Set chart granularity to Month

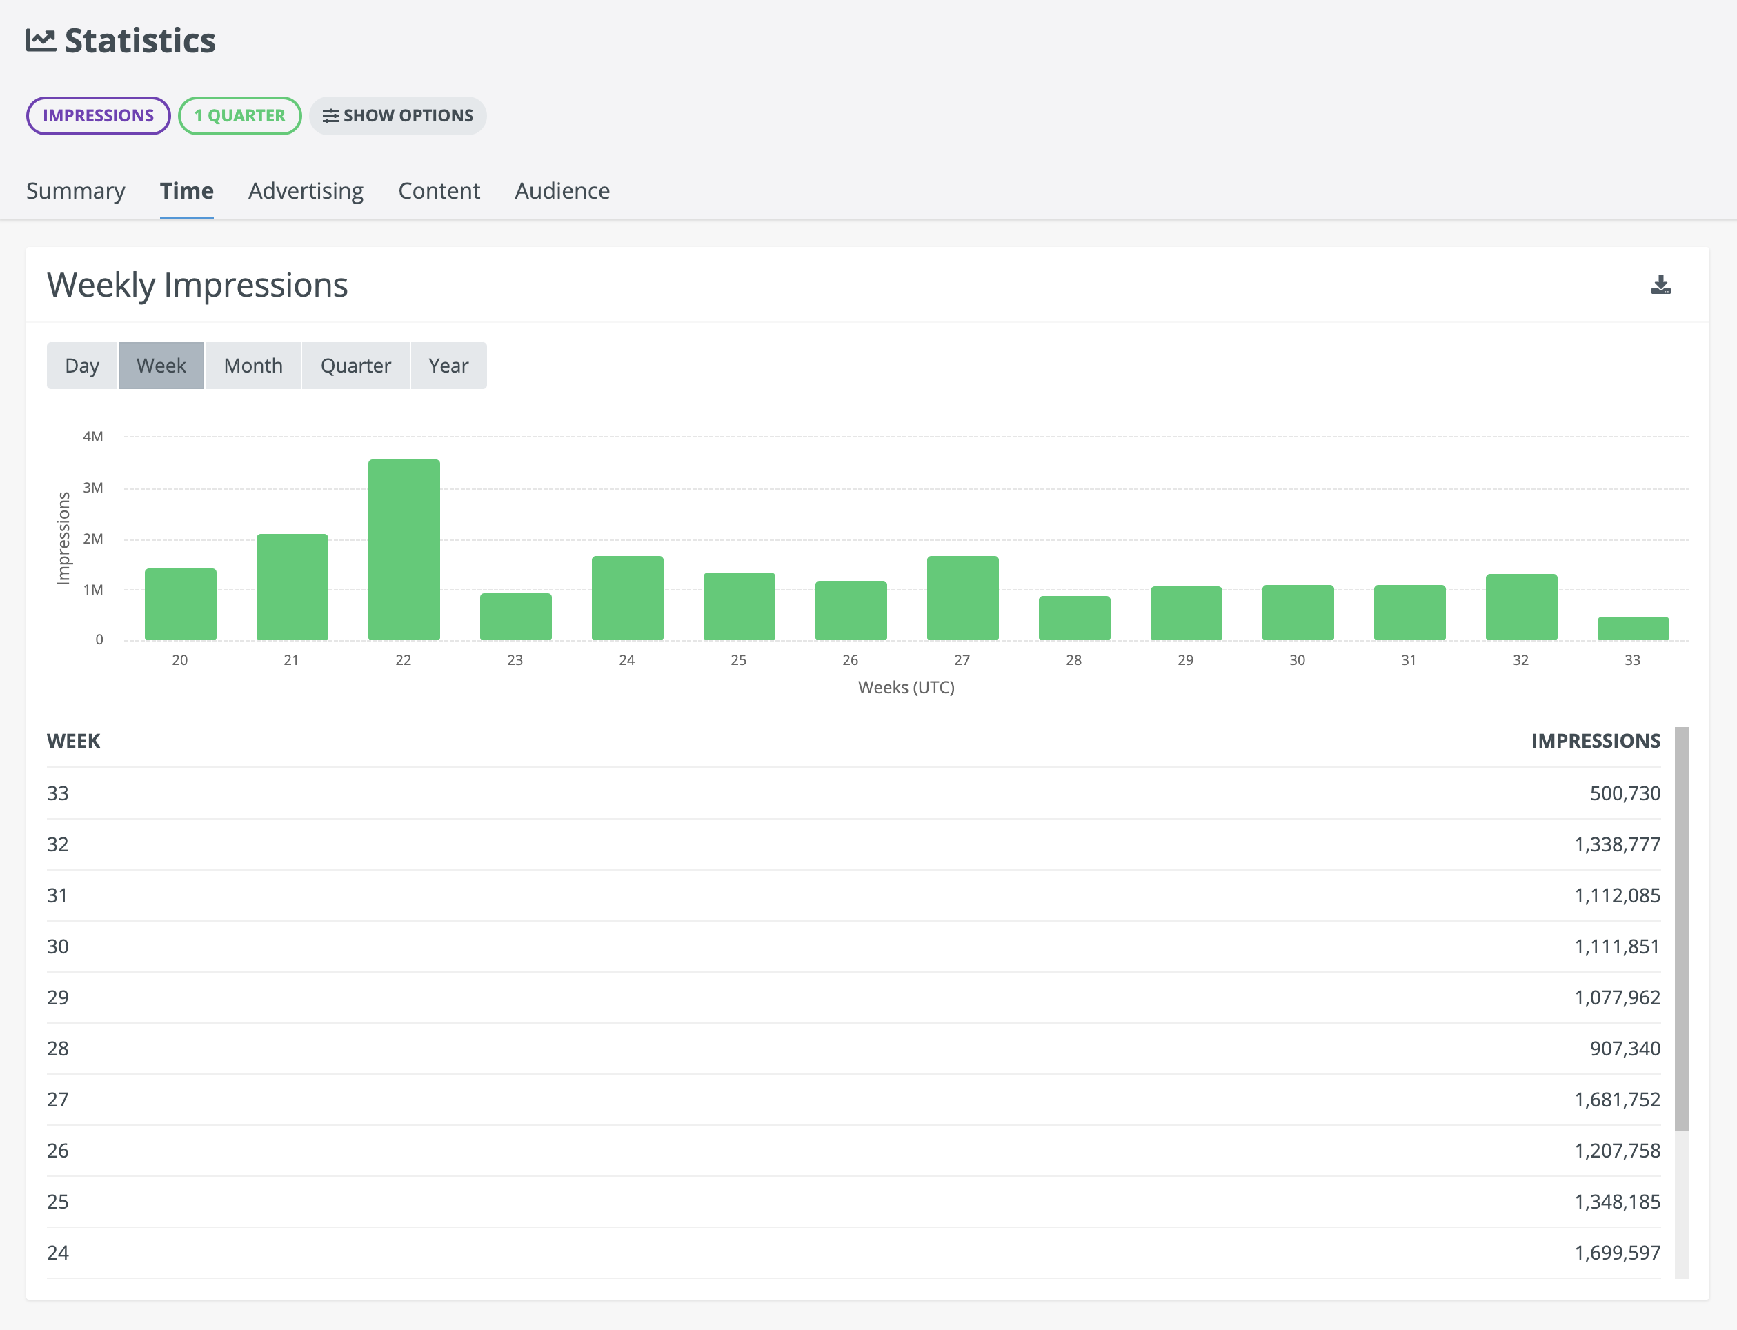[253, 366]
